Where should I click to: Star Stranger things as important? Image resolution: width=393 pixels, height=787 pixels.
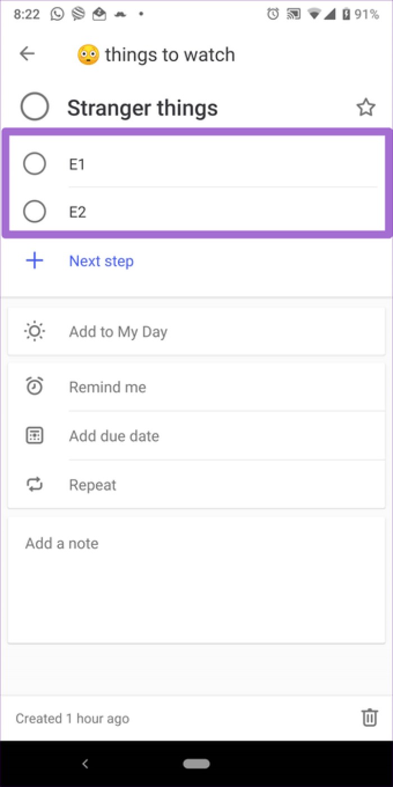coord(365,106)
